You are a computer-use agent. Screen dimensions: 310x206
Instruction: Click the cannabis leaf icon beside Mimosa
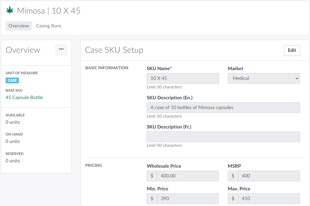(10, 11)
